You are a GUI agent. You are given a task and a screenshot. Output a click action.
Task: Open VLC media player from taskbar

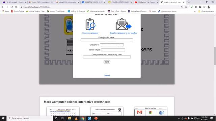pyautogui.click(x=76, y=118)
